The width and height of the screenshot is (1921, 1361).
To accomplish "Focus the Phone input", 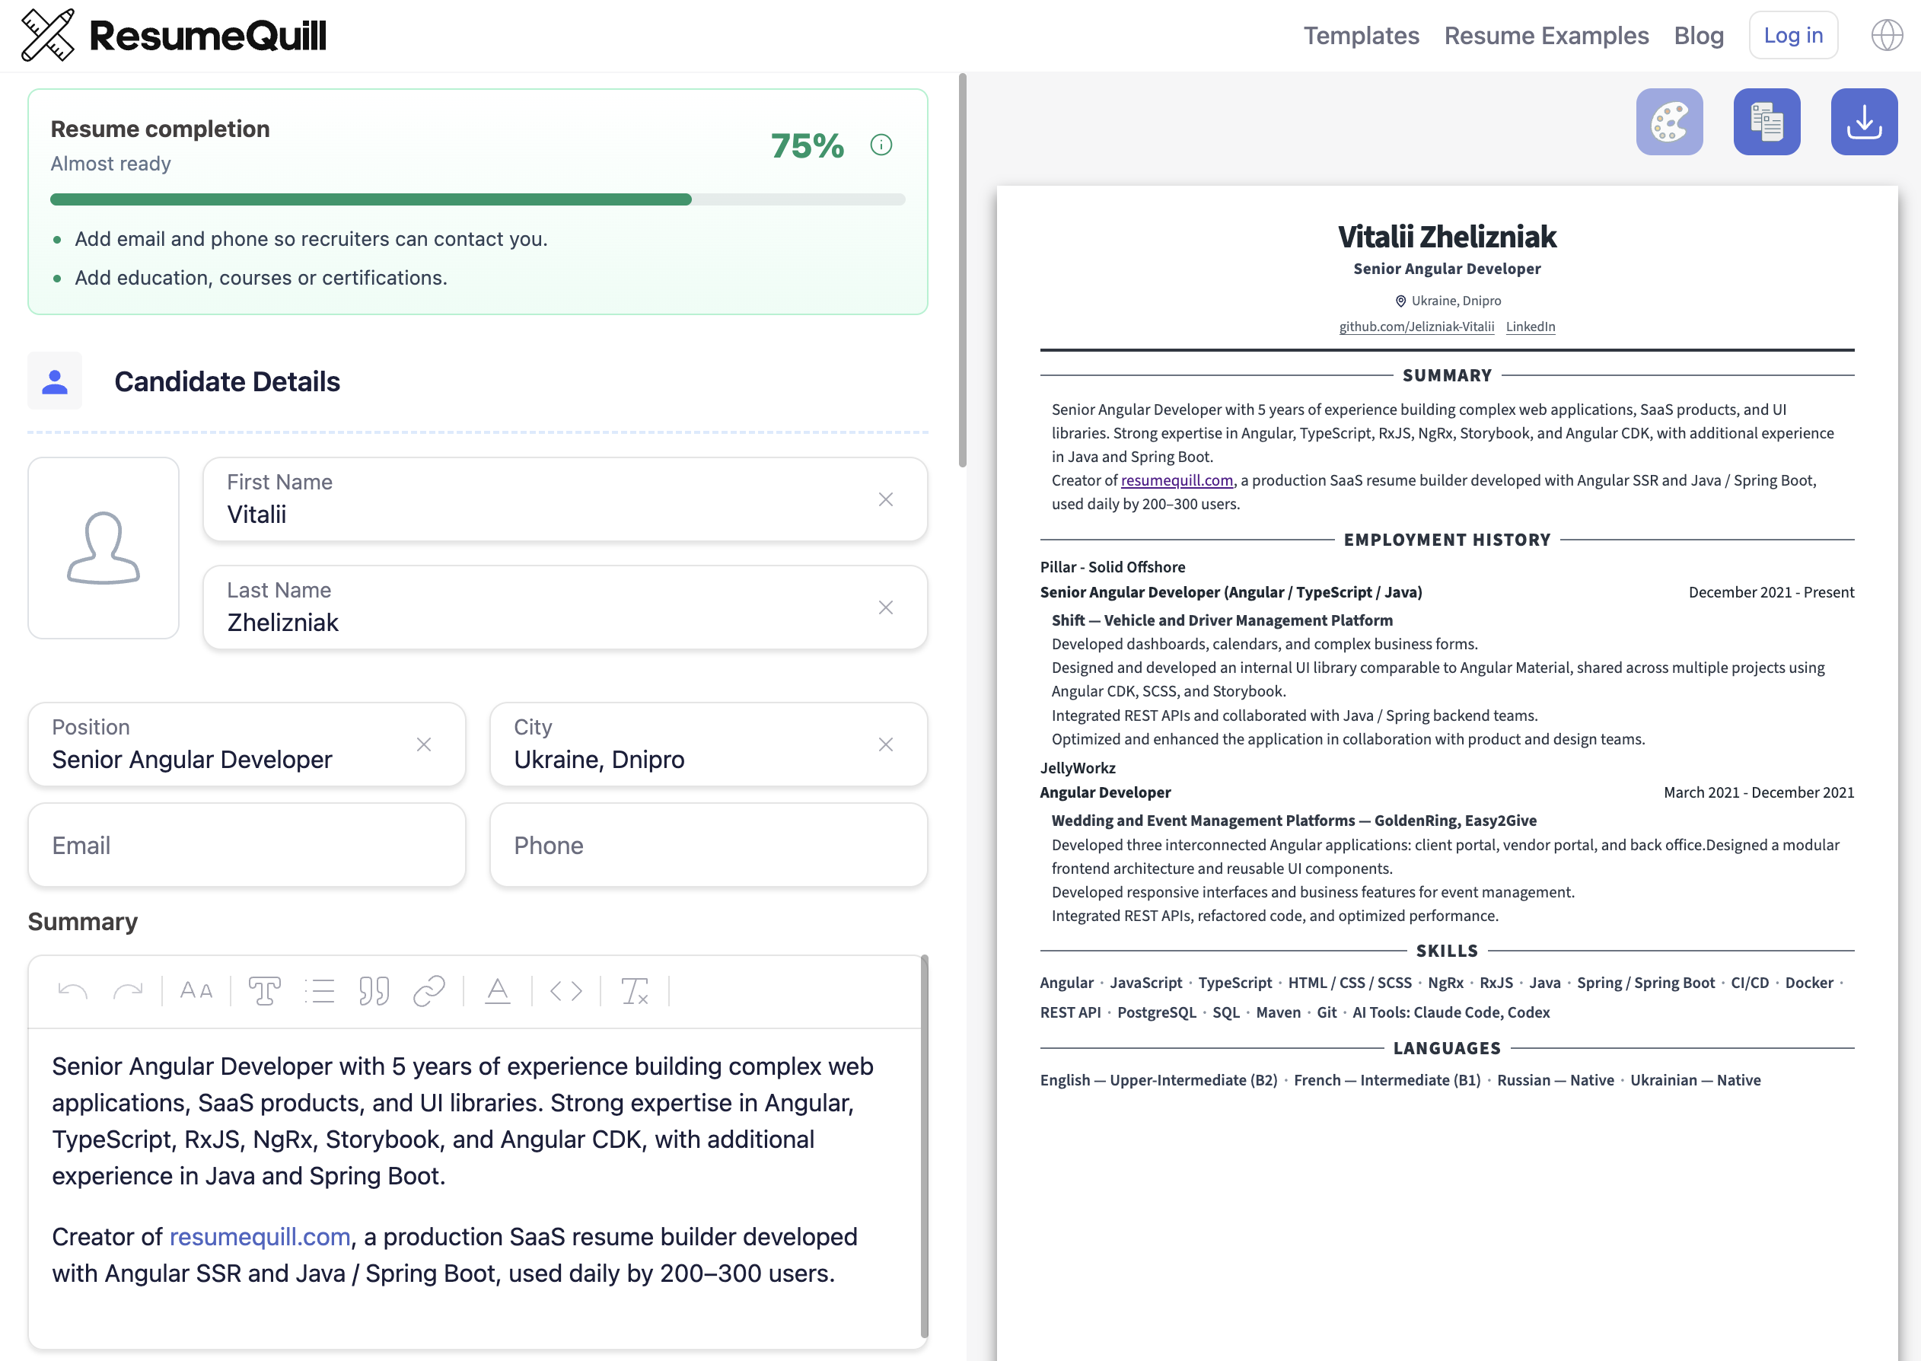I will 708,845.
